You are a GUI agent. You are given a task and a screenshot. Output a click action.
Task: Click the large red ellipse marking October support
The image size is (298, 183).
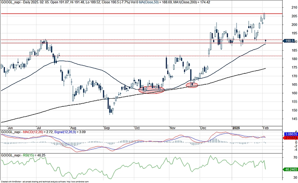point(152,90)
